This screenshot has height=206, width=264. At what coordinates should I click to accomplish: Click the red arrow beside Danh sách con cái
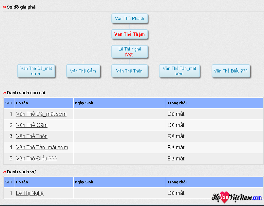point(5,93)
